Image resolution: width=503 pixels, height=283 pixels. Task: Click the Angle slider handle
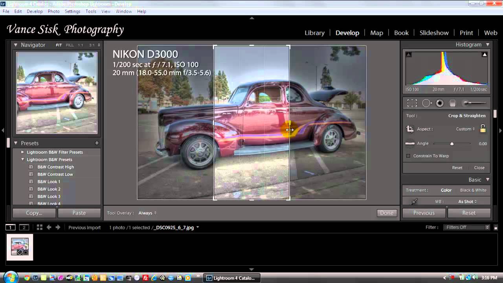(x=452, y=144)
